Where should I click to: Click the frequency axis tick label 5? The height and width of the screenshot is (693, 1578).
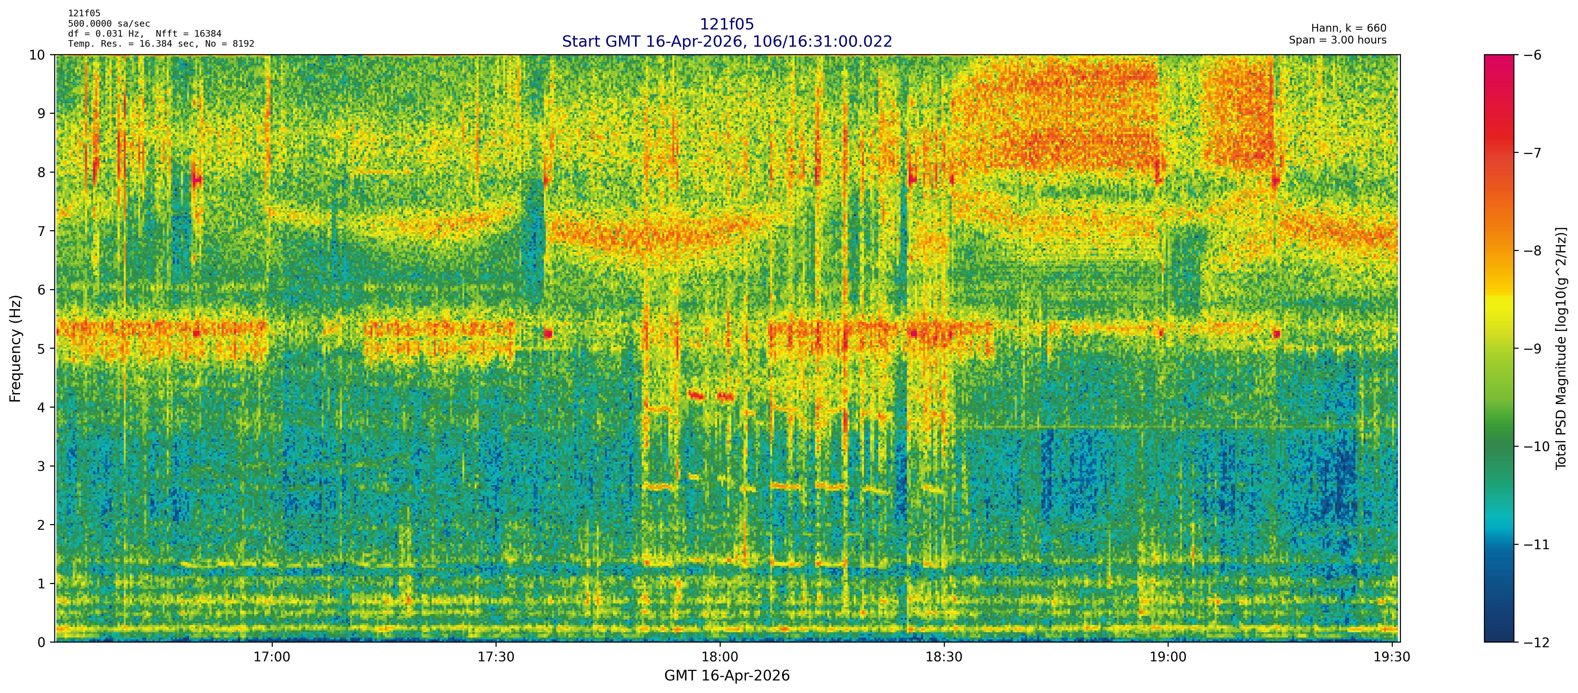pos(41,348)
